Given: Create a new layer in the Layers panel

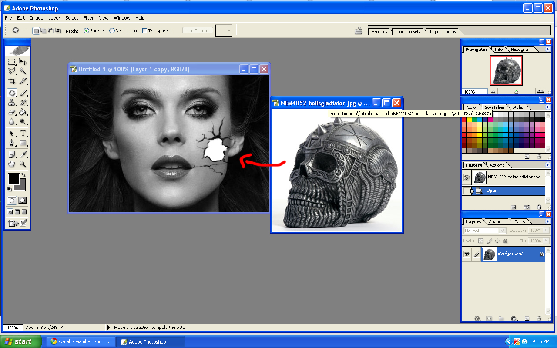Looking at the screenshot, I should click(527, 318).
